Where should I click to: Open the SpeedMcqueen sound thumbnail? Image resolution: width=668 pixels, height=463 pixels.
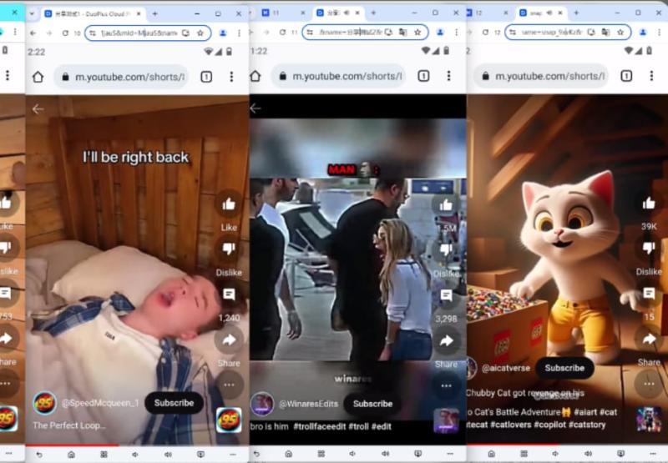229,420
